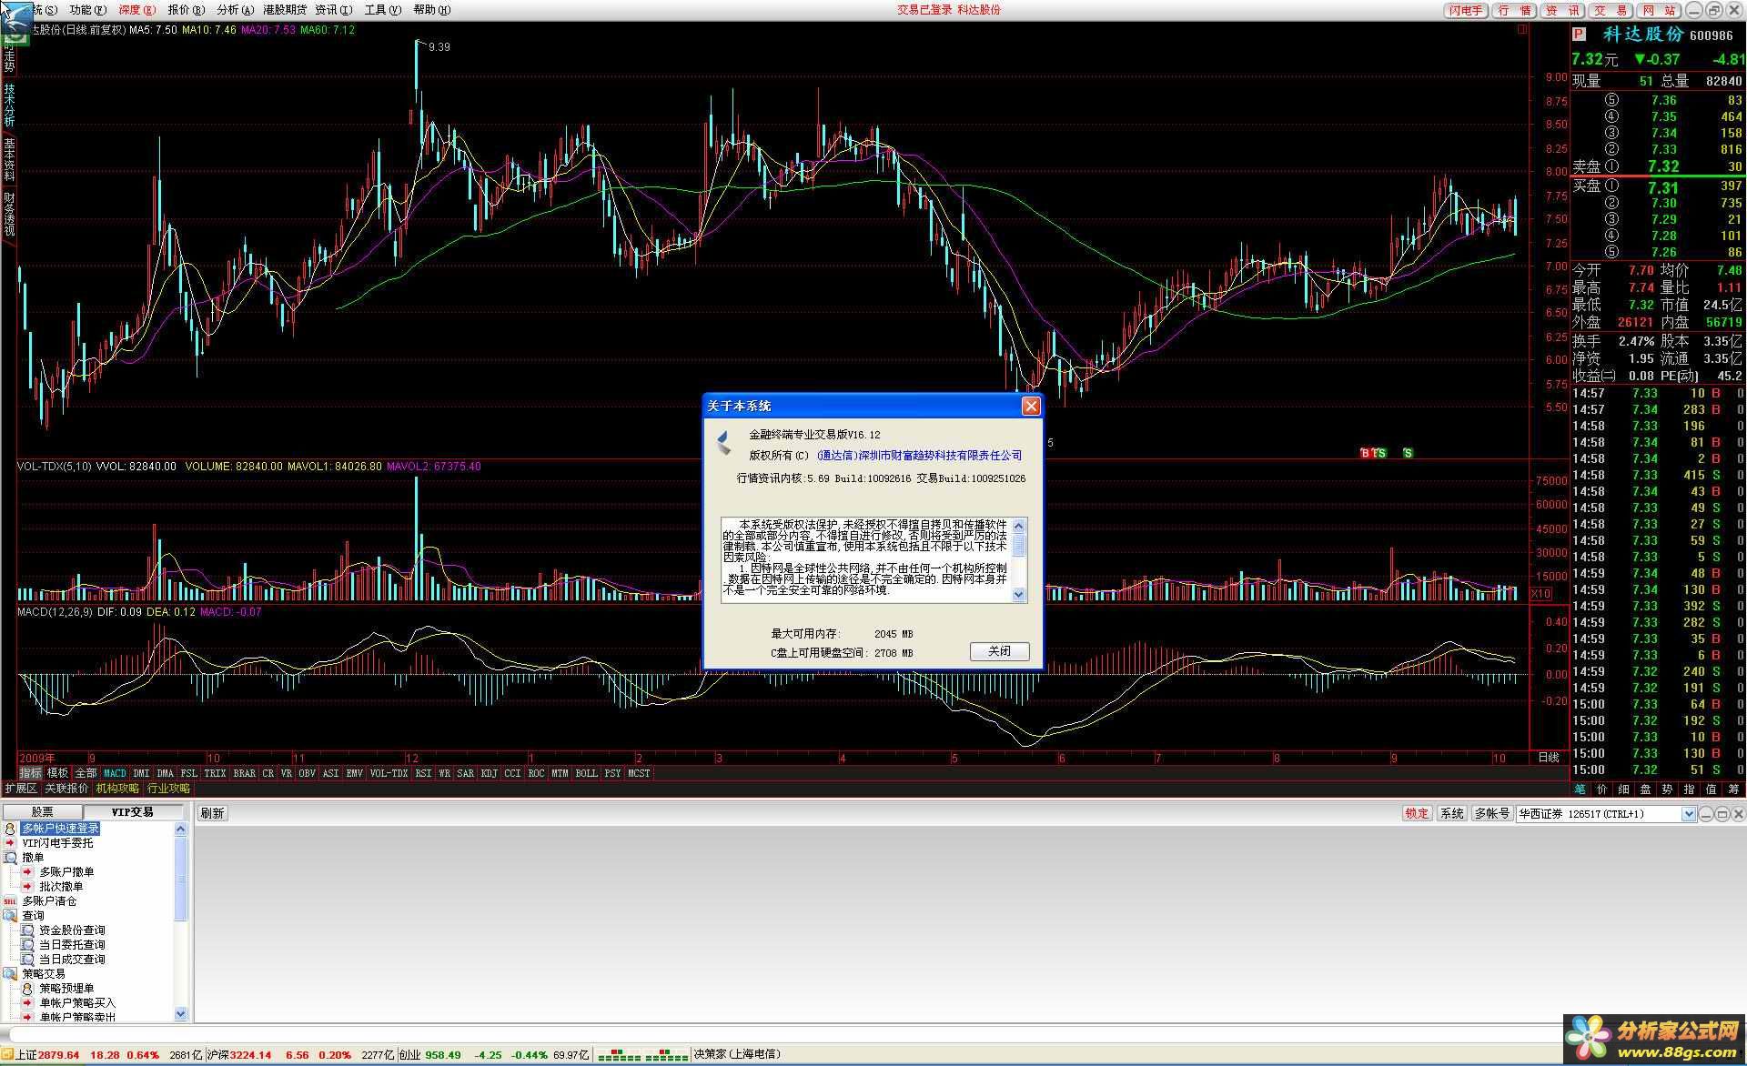Click the 日线 period label
Viewport: 1747px width, 1066px height.
click(x=1548, y=758)
